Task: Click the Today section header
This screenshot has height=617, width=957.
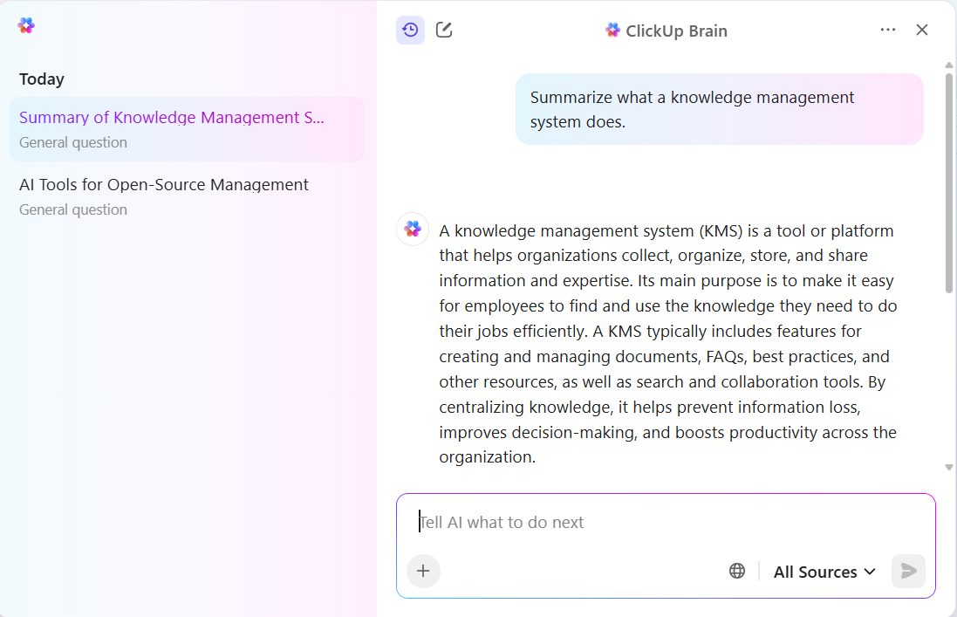Action: point(41,79)
